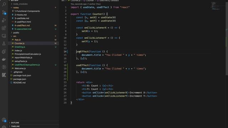
Task: Open PrincipleIntrestCalculator.js file
Action: tap(28, 54)
